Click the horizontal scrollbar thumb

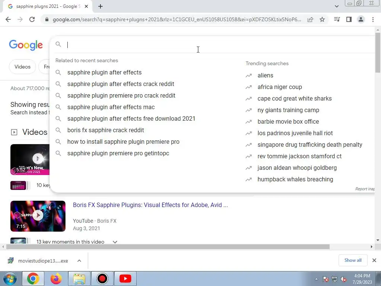(x=168, y=247)
